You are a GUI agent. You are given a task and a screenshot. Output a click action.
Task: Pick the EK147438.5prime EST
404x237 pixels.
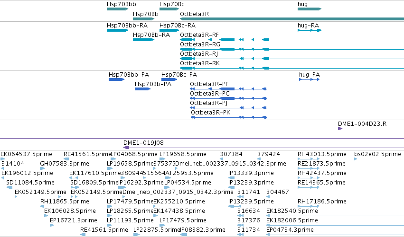[155, 216]
